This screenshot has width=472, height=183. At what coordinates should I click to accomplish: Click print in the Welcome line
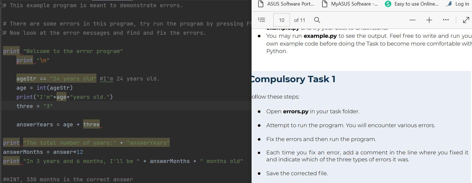[x=11, y=51]
